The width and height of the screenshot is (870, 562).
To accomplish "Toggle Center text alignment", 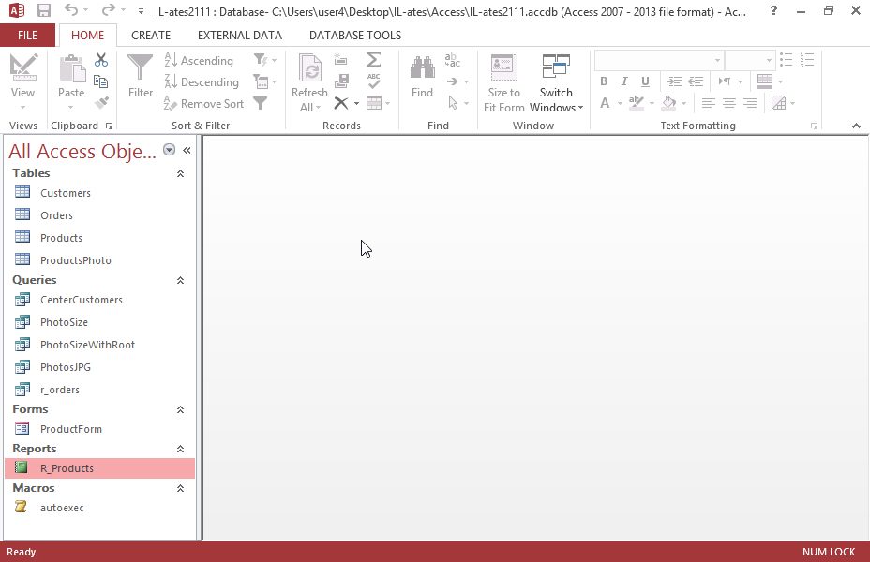I will (x=729, y=103).
